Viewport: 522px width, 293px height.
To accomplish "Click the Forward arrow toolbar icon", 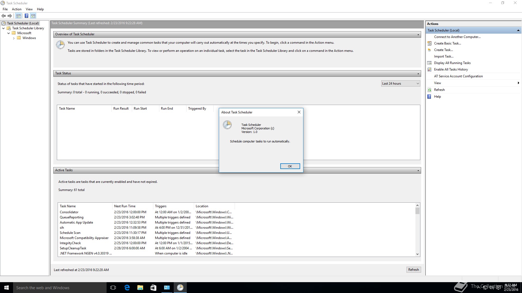I will pyautogui.click(x=10, y=16).
